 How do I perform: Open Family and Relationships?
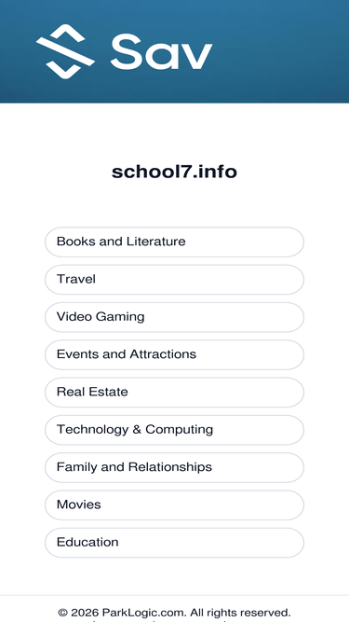pos(174,467)
